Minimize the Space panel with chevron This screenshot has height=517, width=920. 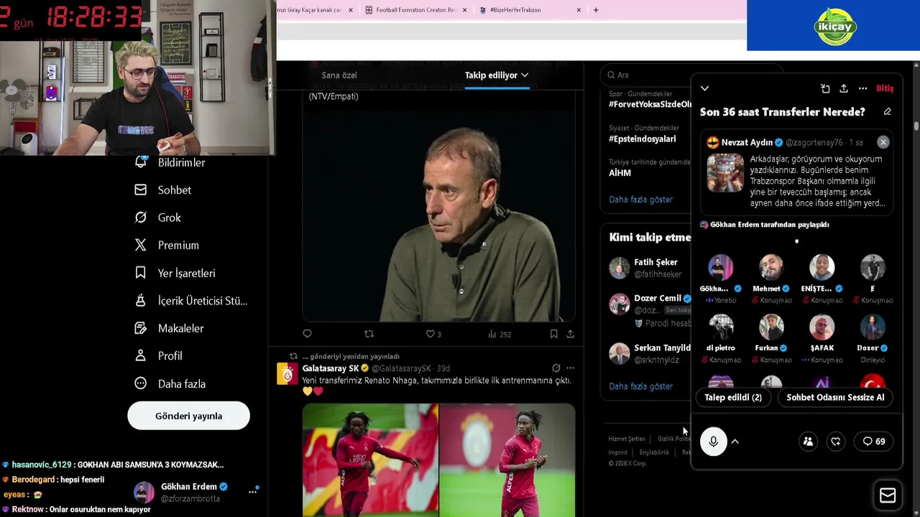coord(704,88)
